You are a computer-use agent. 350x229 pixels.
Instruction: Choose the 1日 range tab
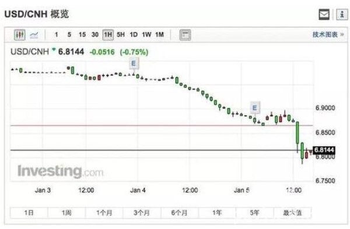tap(29, 213)
